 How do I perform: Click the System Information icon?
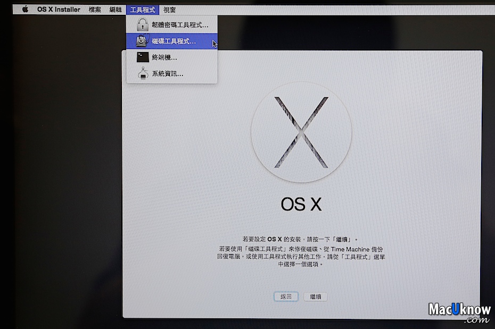coord(143,73)
